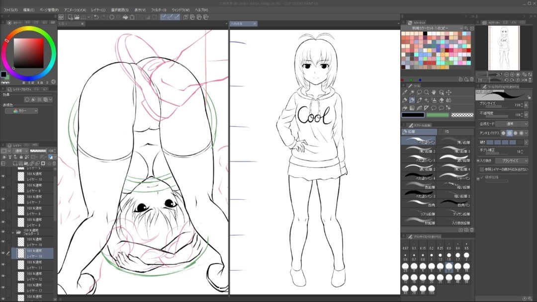
Task: Click the navigator thumbnail preview
Action: [x=504, y=48]
